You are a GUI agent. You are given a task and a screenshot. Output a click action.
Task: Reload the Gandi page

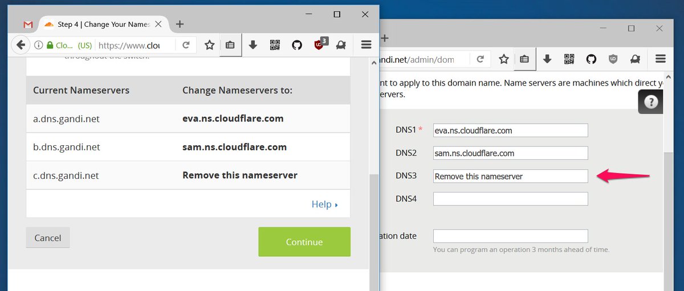click(x=481, y=59)
